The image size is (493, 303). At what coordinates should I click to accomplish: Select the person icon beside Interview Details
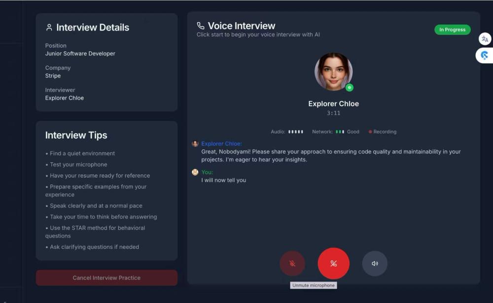tap(48, 27)
